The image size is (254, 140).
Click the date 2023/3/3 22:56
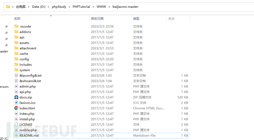tap(102, 26)
